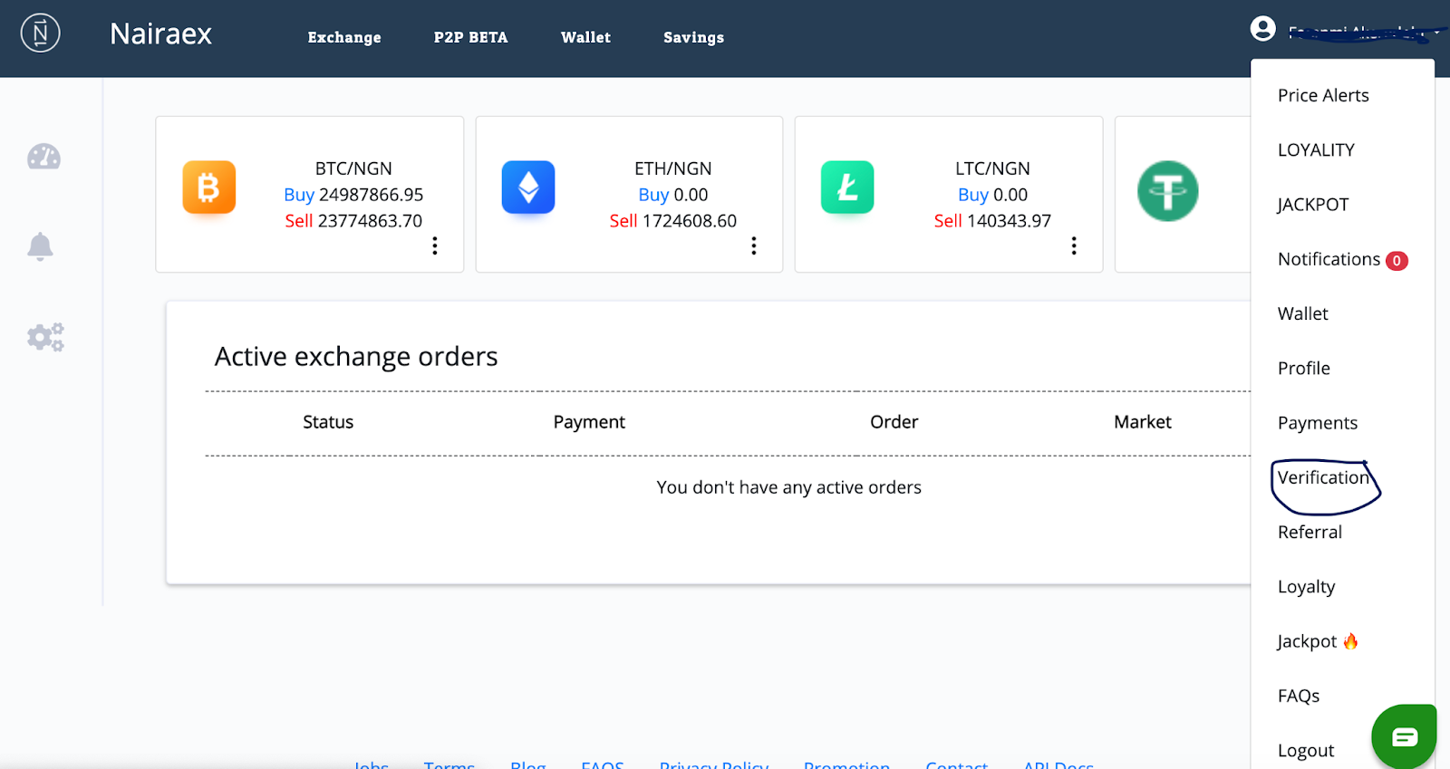Open Notifications in the user menu
Image resolution: width=1450 pixels, height=769 pixels.
[1329, 259]
